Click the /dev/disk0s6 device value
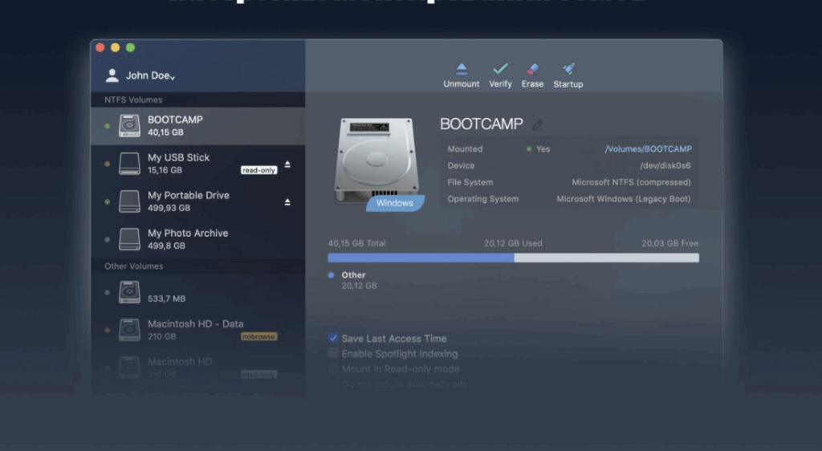The width and height of the screenshot is (822, 451). pos(665,165)
